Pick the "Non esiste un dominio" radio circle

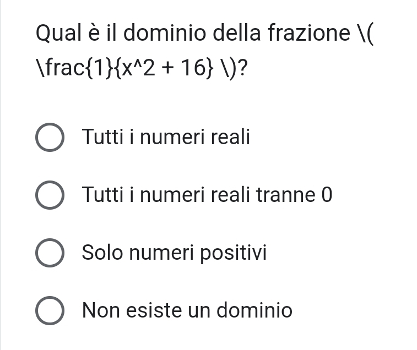pyautogui.click(x=50, y=311)
